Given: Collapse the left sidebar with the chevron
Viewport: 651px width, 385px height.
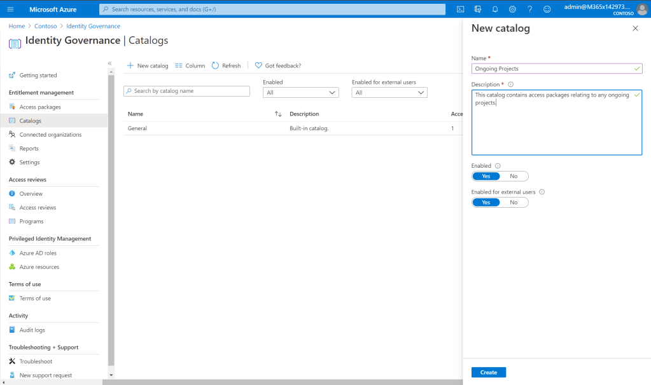Looking at the screenshot, I should [109, 64].
